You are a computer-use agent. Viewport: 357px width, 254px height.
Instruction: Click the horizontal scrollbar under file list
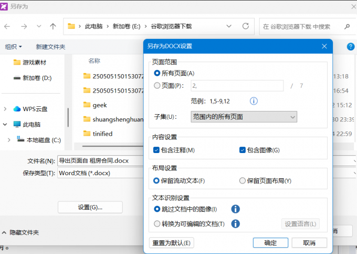coord(113,146)
